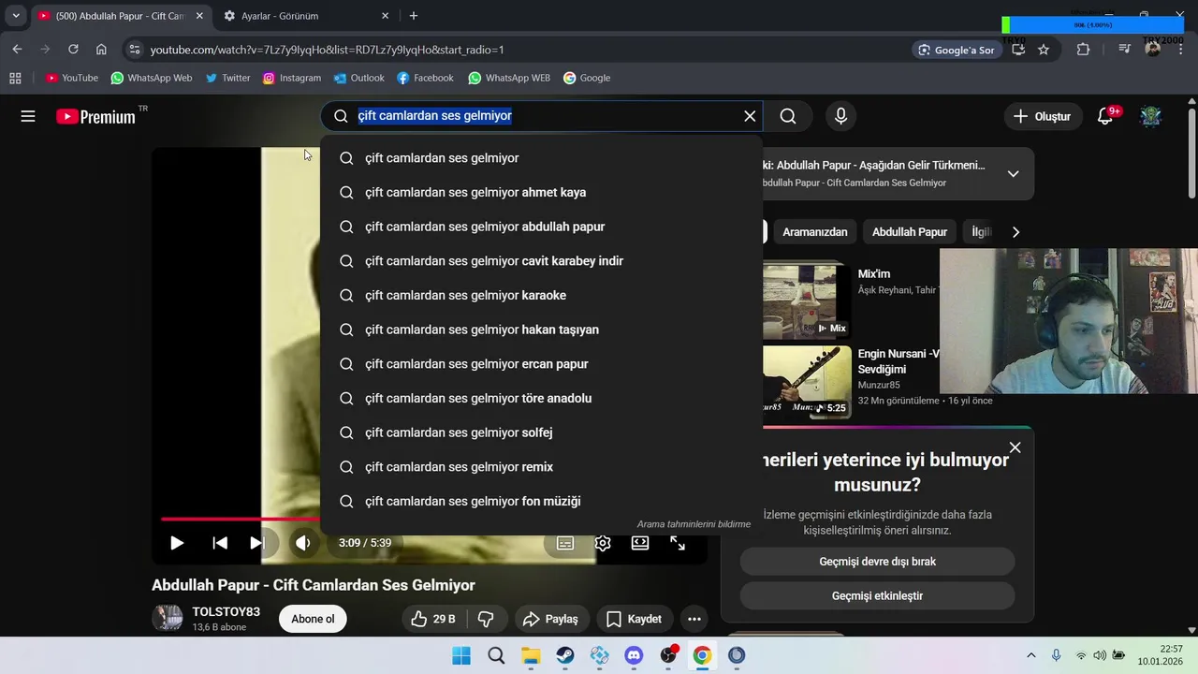1198x674 pixels.
Task: Pick the 'ercan papur' suggestion
Action: [541, 364]
